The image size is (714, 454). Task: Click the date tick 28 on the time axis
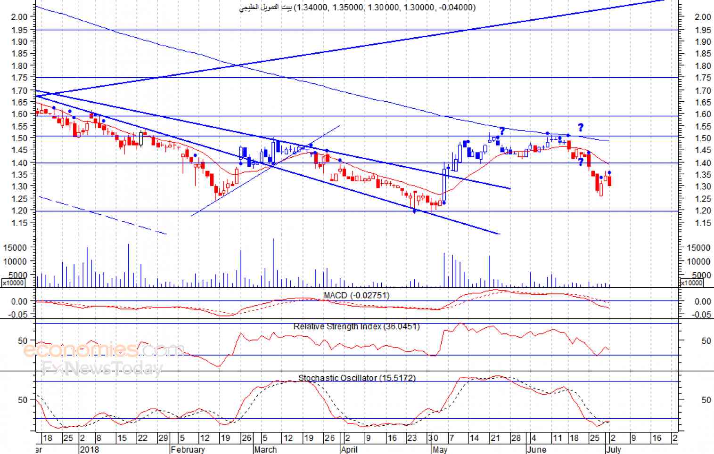coord(516,438)
